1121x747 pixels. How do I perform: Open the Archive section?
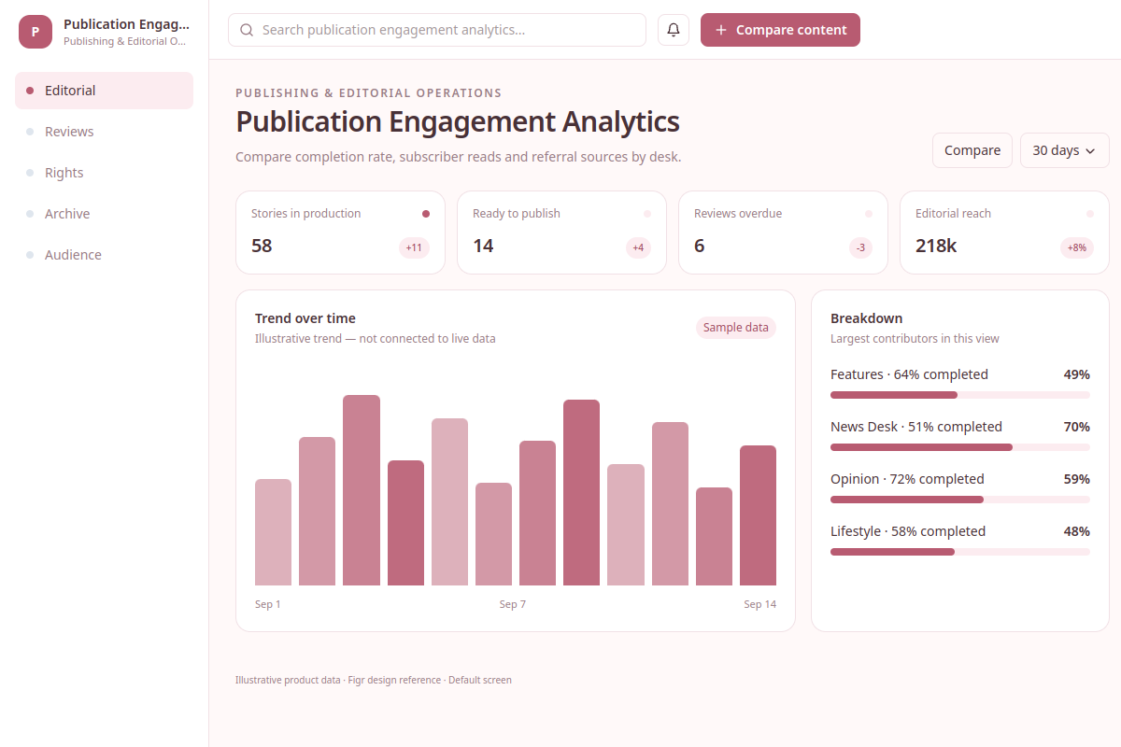point(104,214)
